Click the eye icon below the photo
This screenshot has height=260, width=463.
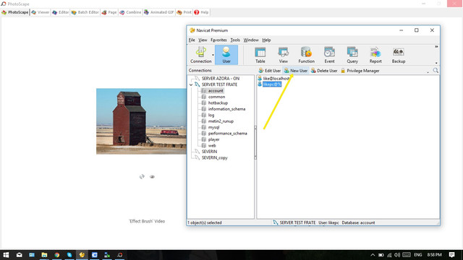(x=152, y=176)
